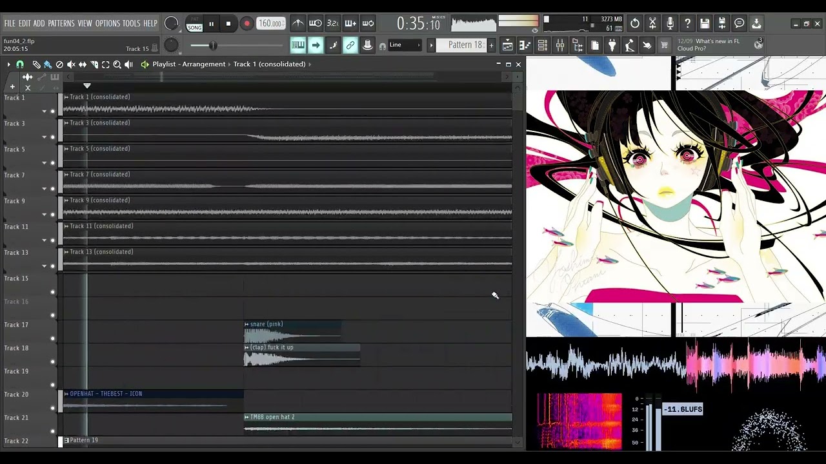
Task: Toggle the metronome button
Action: click(x=298, y=24)
